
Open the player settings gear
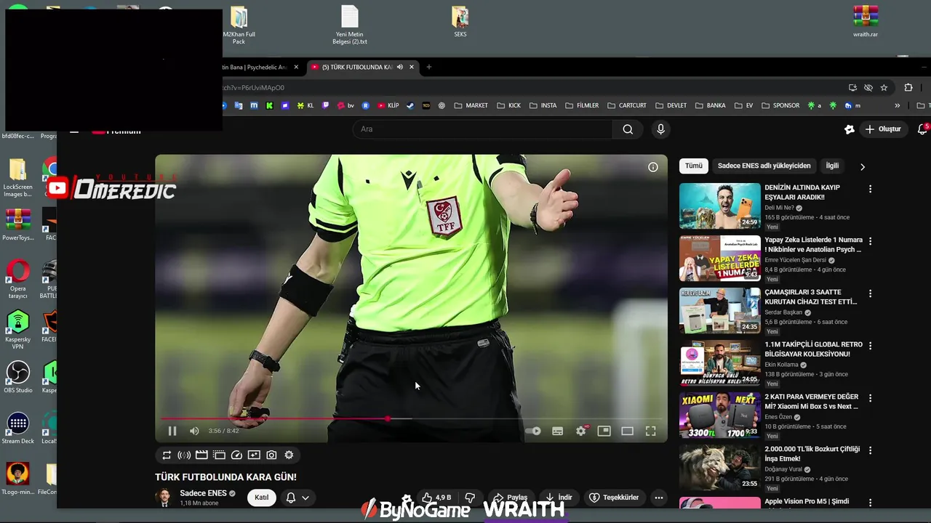pos(581,431)
